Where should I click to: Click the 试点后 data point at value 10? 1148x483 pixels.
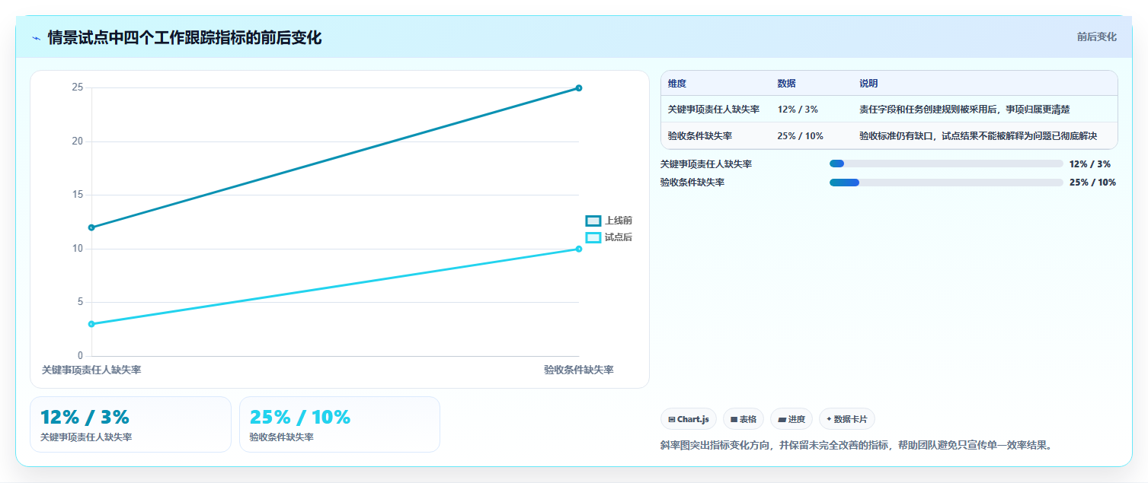(579, 249)
